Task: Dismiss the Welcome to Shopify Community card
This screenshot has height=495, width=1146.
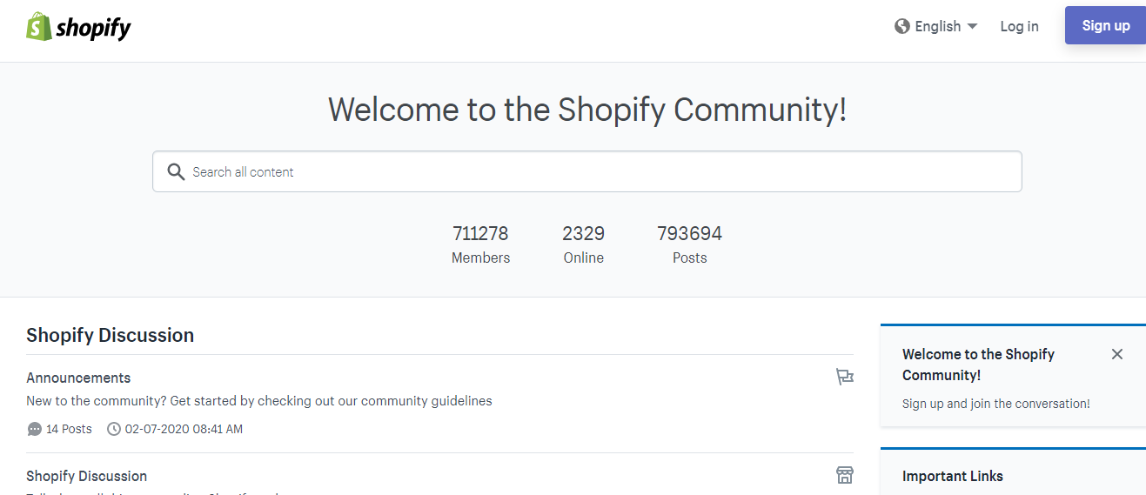Action: click(x=1117, y=354)
